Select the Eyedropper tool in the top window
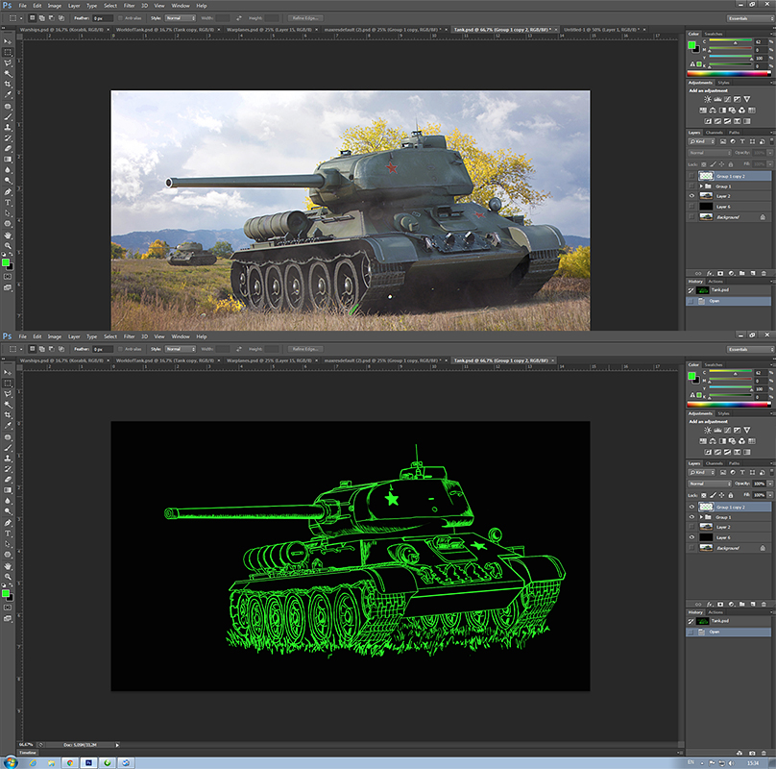Image resolution: width=776 pixels, height=769 pixels. pyautogui.click(x=8, y=94)
